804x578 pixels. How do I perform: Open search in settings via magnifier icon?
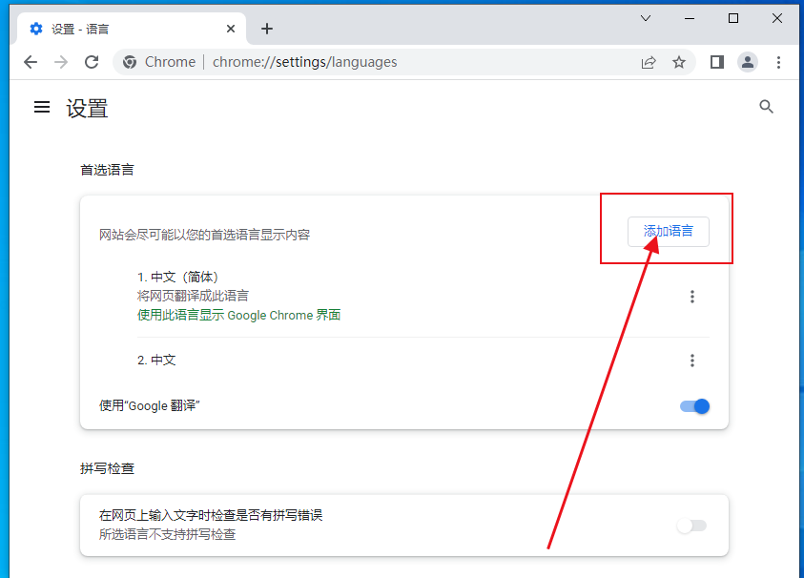coord(767,107)
